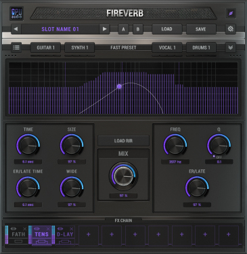Viewport: 247px width, 254px height.
Task: Select the GUITAR 1 fast preset
Action: pyautogui.click(x=46, y=47)
